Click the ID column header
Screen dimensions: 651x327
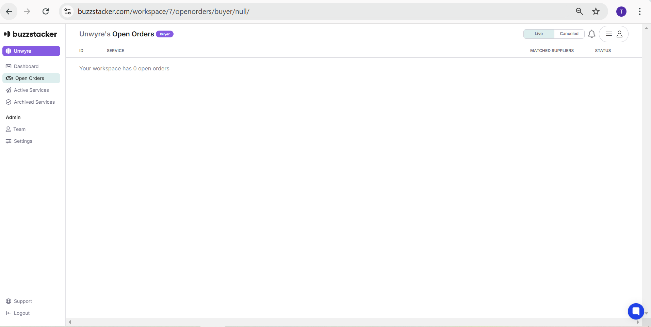click(81, 51)
